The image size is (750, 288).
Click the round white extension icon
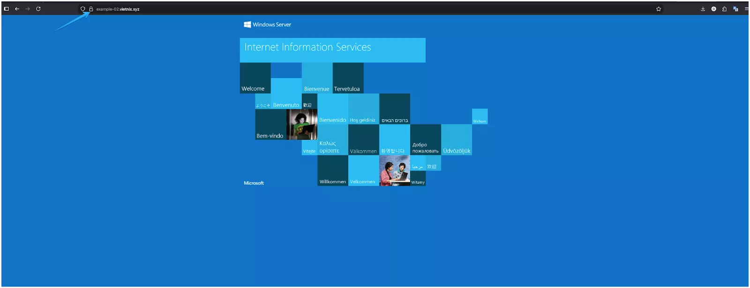click(713, 9)
